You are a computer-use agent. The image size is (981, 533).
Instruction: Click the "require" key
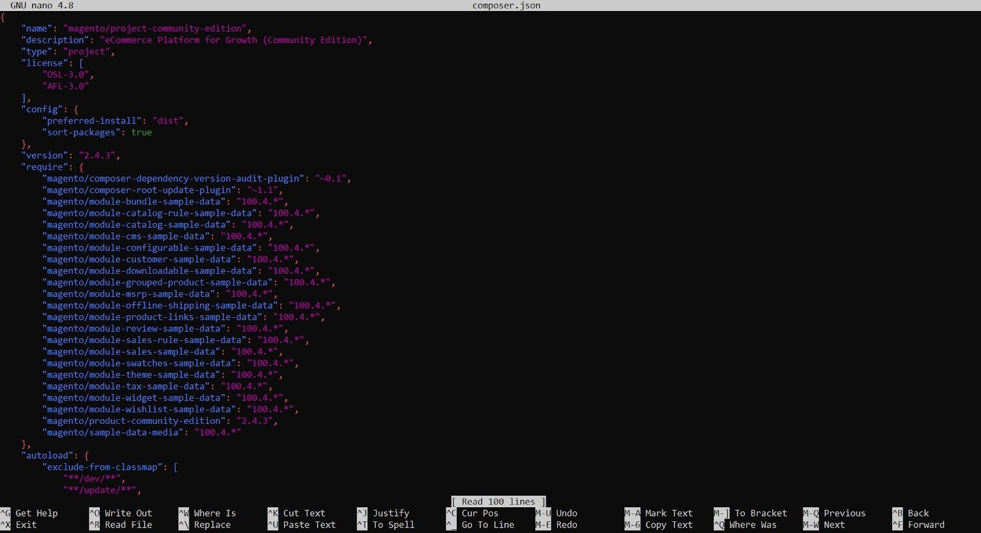coord(45,167)
